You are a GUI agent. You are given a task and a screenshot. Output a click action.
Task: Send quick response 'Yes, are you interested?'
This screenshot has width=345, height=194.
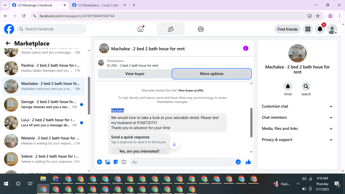(139, 151)
